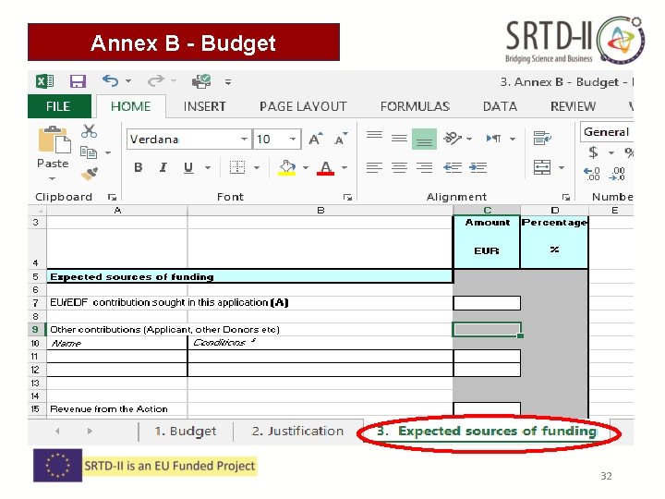Align text right
This screenshot has height=499, width=665.
[424, 167]
